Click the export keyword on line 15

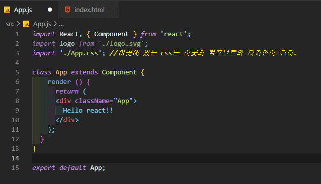tap(44, 168)
